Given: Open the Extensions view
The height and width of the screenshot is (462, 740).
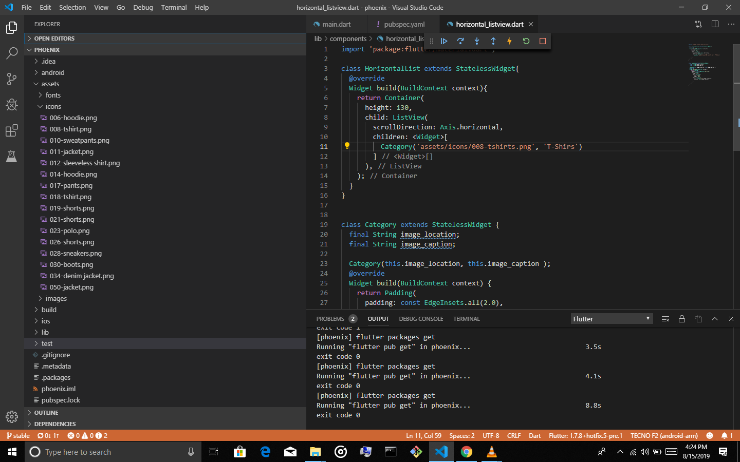Looking at the screenshot, I should (x=11, y=130).
